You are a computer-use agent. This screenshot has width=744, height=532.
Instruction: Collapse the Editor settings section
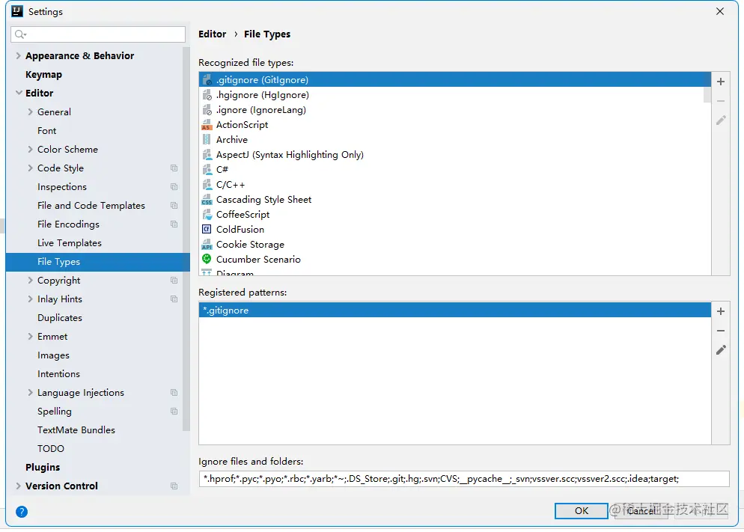[19, 94]
